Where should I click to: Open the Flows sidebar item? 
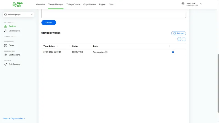click(x=11, y=45)
